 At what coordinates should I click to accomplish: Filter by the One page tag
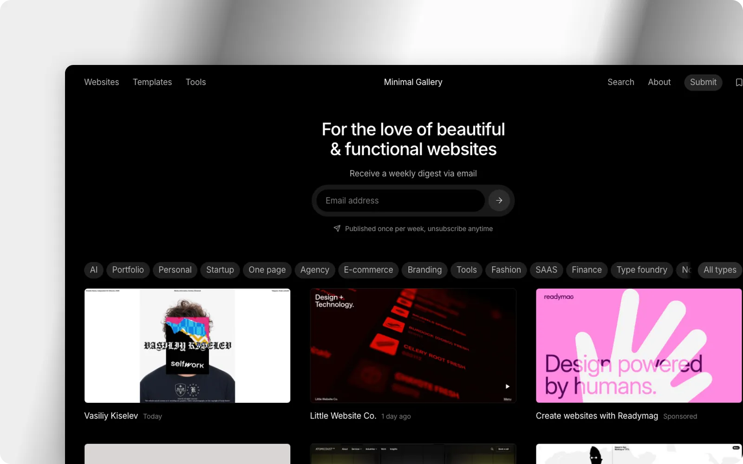coord(267,270)
